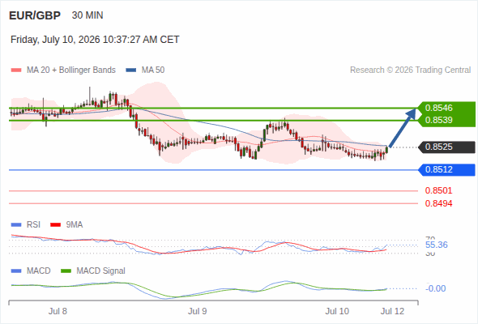The height and width of the screenshot is (324, 478).
Task: Click the Jul 10 axis label
Action: (337, 312)
